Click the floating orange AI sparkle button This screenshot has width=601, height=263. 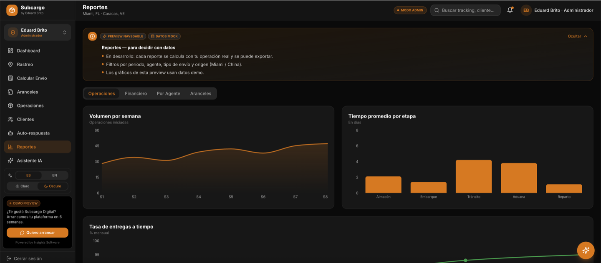point(586,250)
